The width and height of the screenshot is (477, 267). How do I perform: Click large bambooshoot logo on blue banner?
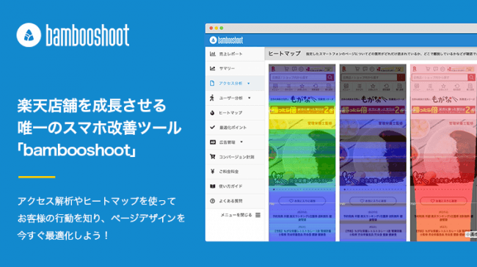[x=73, y=35]
